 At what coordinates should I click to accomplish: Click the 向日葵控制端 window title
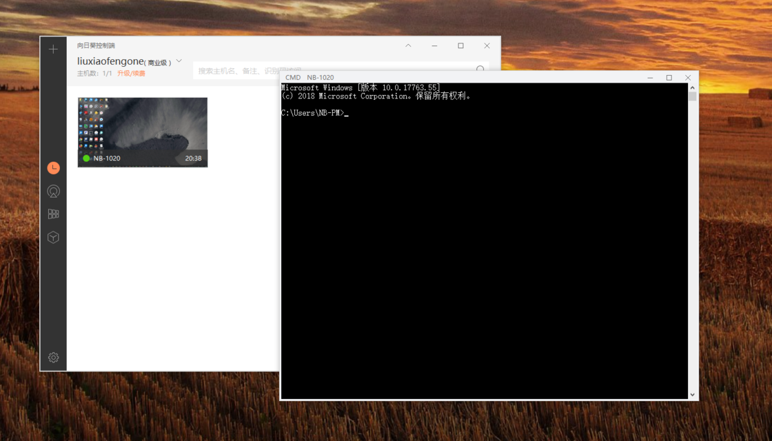(96, 45)
